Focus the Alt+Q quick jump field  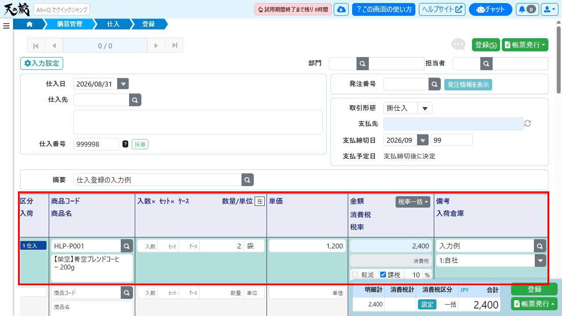[61, 9]
